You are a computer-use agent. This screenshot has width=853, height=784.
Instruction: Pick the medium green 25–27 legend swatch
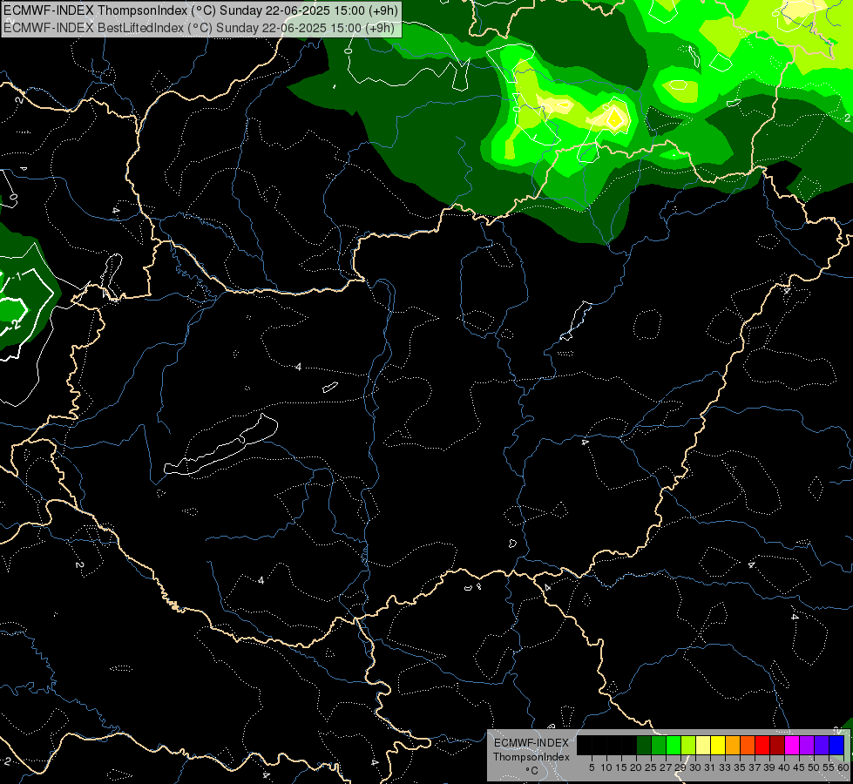point(659,745)
